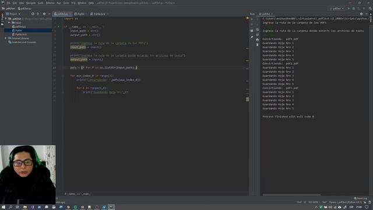Click the green run gutter arrow beside the main check

58,27
